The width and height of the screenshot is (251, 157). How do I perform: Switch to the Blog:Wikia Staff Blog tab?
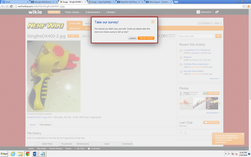click(130, 2)
